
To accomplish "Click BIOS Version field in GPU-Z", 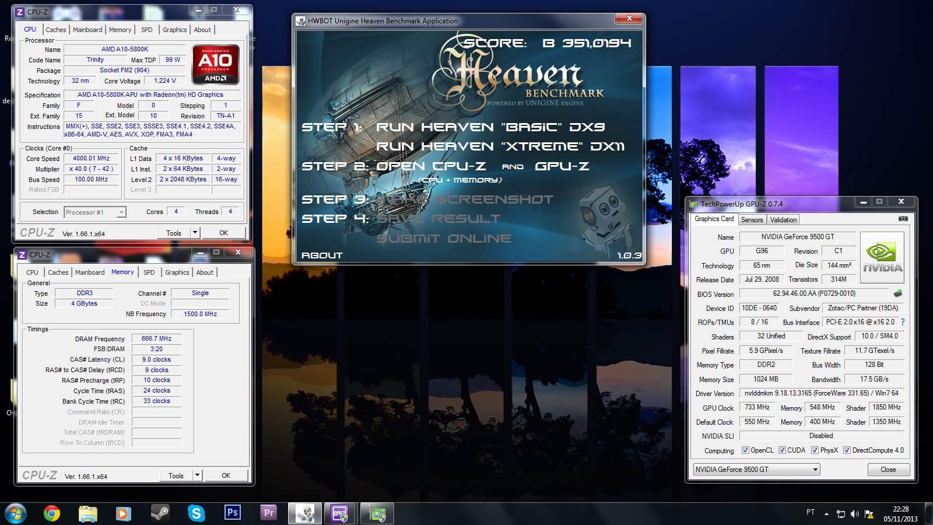I will coord(814,293).
